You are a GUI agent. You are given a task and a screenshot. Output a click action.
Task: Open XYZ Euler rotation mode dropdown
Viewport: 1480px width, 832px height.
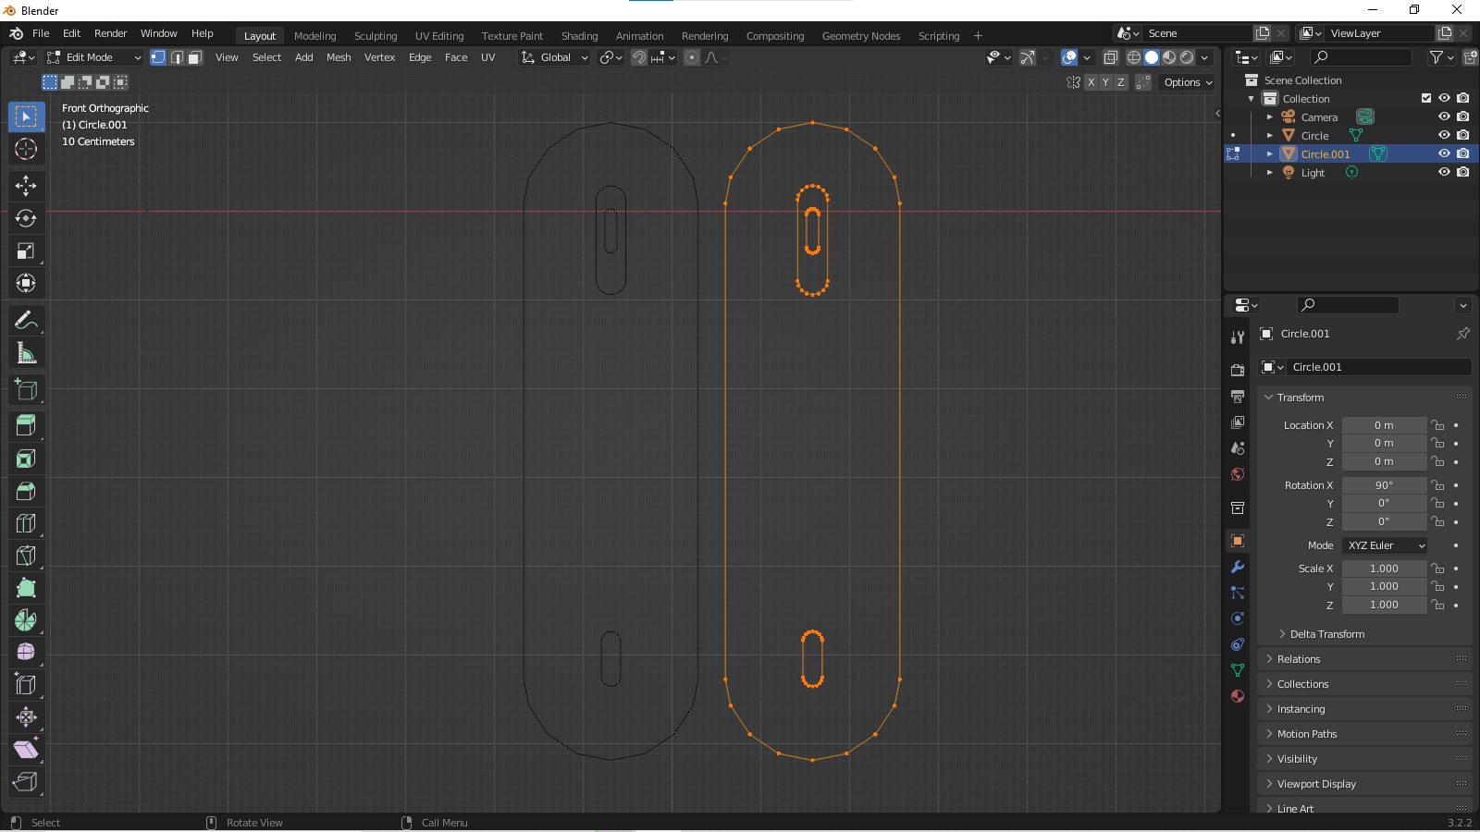point(1385,545)
